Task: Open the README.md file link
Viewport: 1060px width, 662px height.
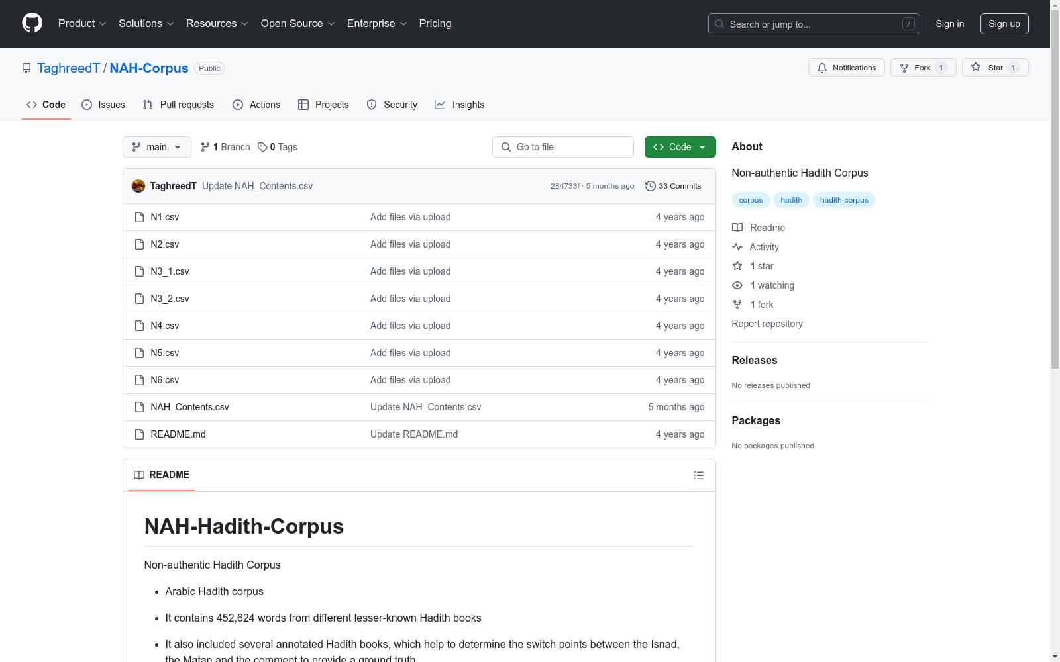Action: (178, 434)
